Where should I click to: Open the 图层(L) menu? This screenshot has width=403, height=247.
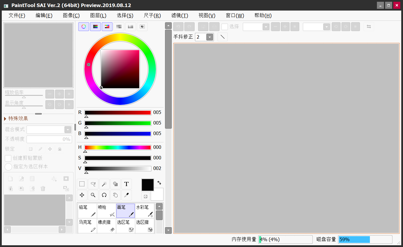(x=98, y=16)
